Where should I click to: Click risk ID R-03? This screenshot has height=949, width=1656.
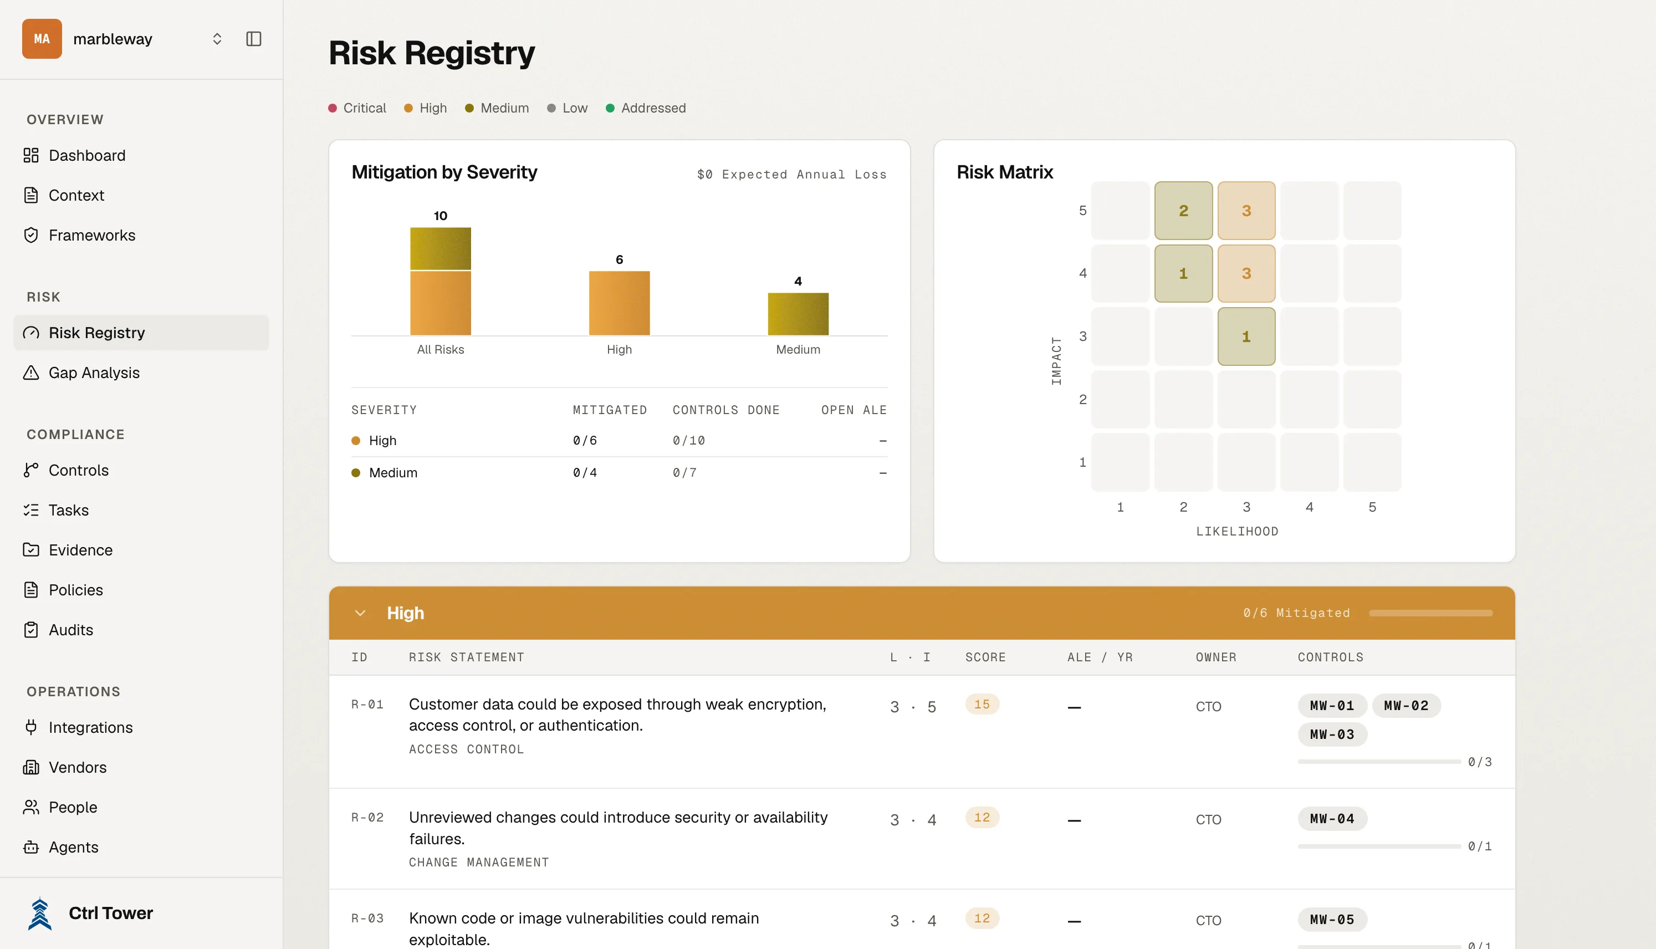[x=367, y=918]
